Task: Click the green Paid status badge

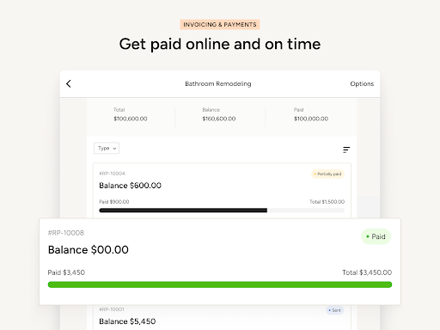Action: 376,236
